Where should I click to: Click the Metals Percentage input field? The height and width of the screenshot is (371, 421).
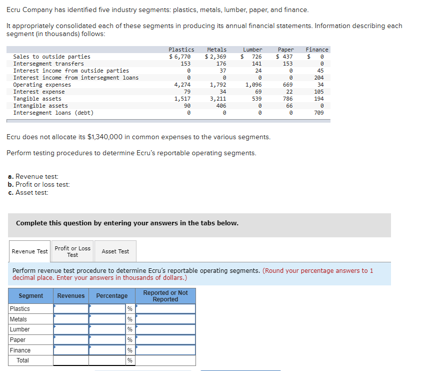[x=107, y=319]
